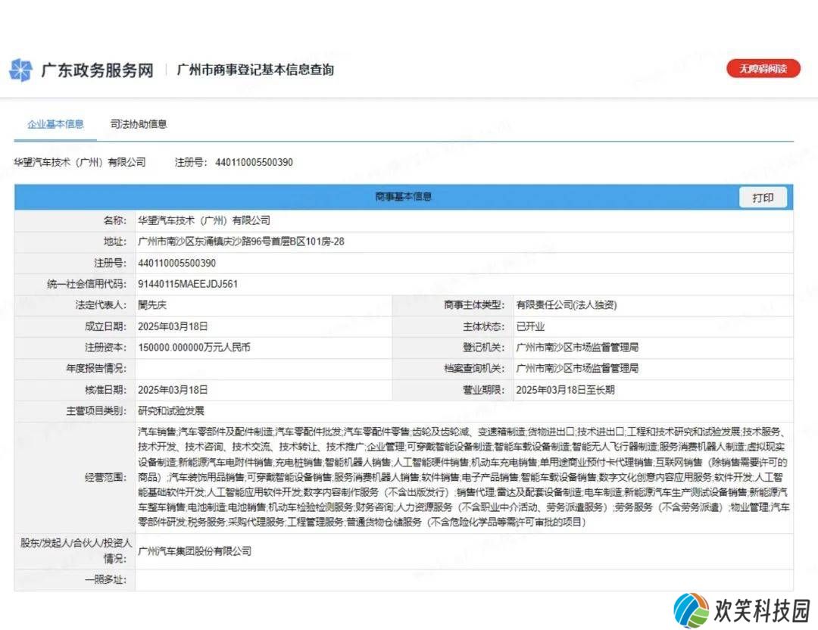Click the 主营项目类别: row label
Viewport: 818px width, 630px height.
coord(96,411)
